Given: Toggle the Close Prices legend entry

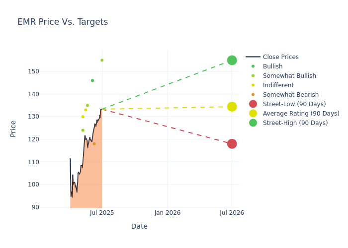Looking at the screenshot, I should (x=280, y=57).
